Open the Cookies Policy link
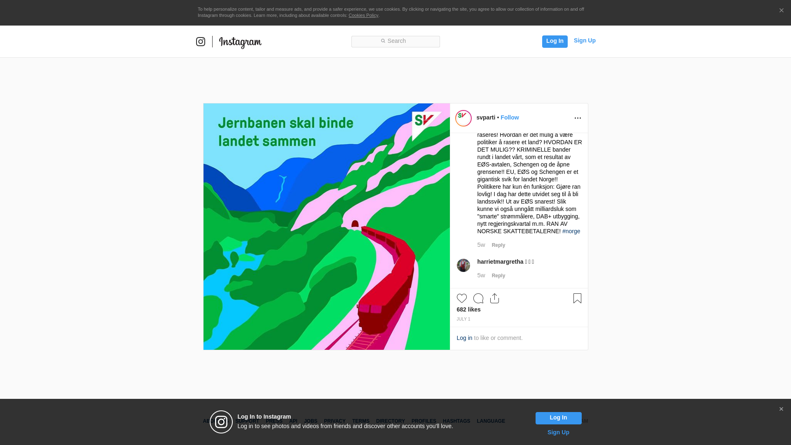Image resolution: width=791 pixels, height=445 pixels. [363, 15]
